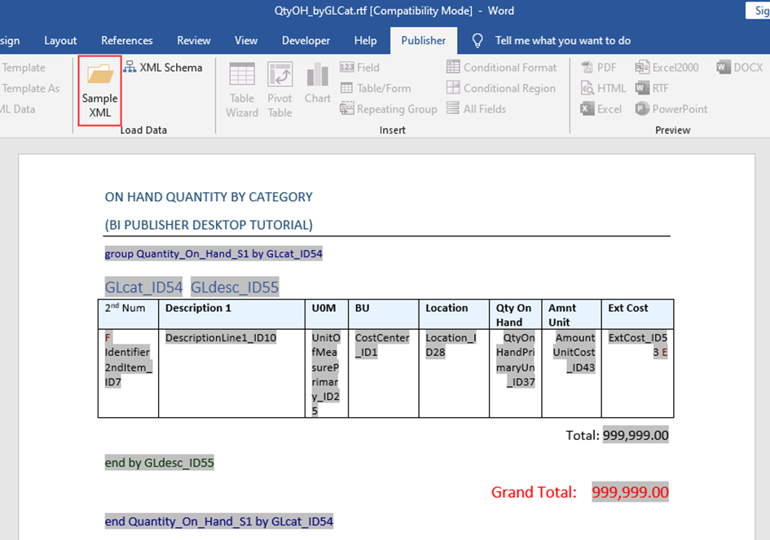The height and width of the screenshot is (540, 770).
Task: Open the Layout tab
Action: [60, 41]
